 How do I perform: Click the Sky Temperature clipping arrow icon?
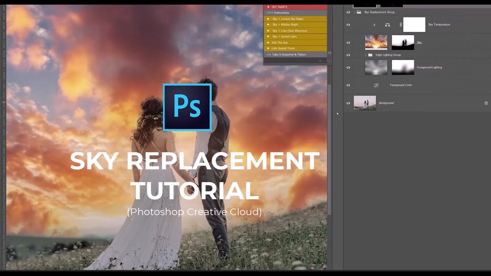click(x=374, y=25)
